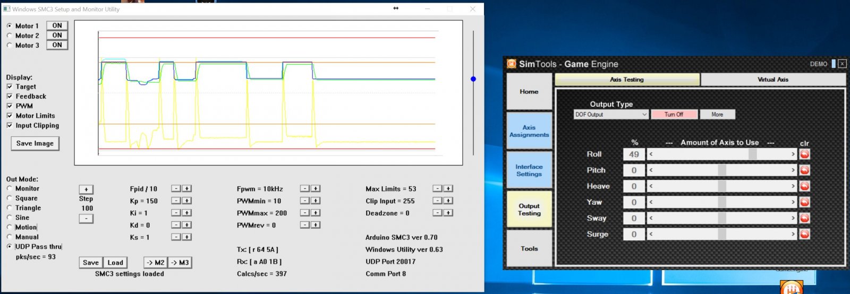
Task: Toggle Input Clipping display checkbox
Action: tap(10, 125)
